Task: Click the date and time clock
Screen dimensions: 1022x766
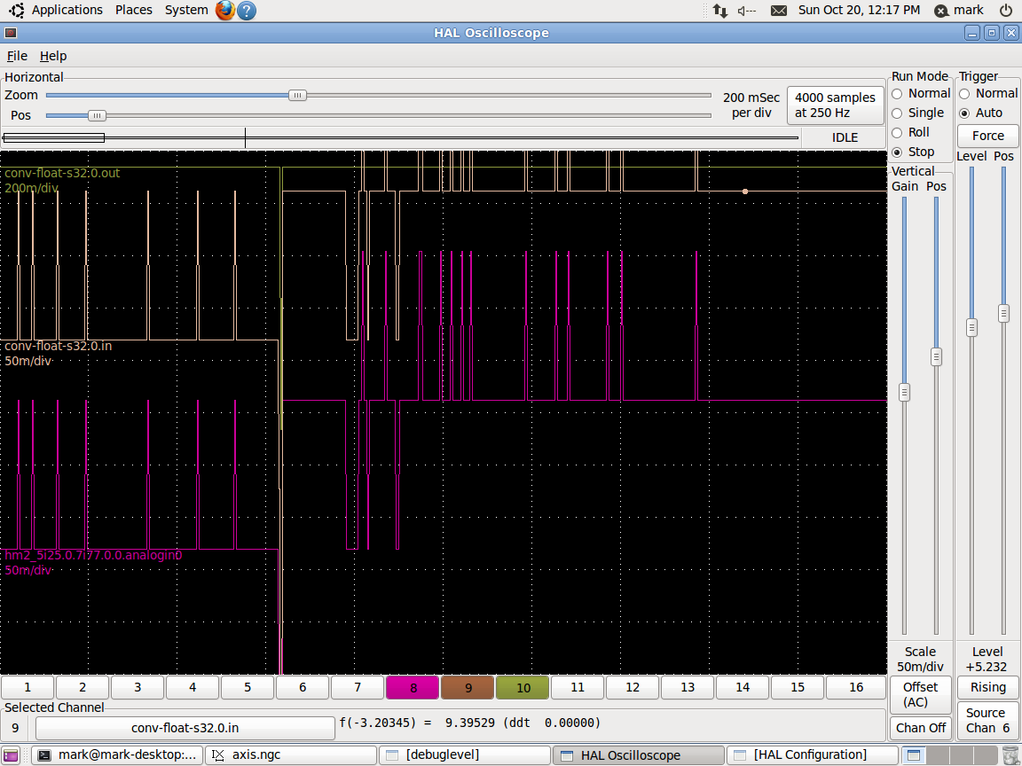Action: 859,11
